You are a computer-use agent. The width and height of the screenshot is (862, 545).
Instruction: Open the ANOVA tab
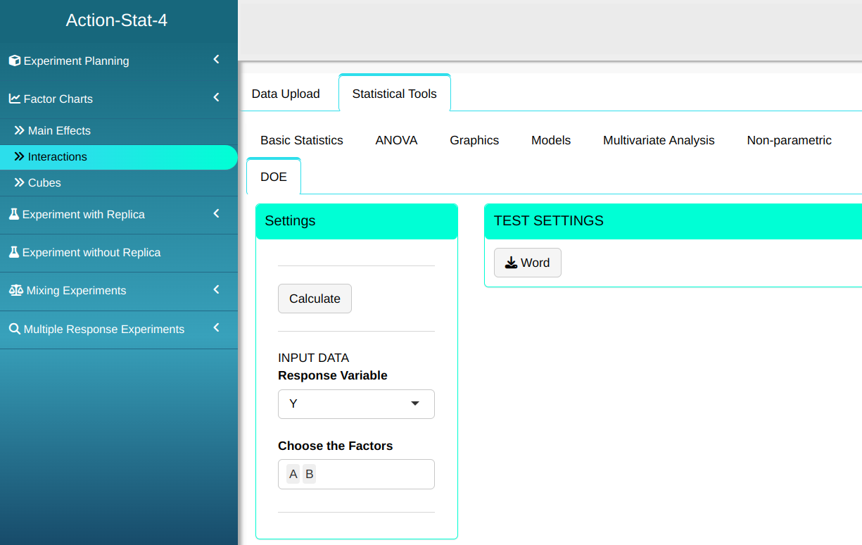tap(396, 140)
